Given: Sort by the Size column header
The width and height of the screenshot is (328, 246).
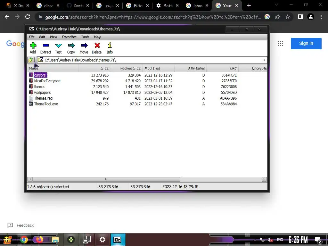Looking at the screenshot, I should pyautogui.click(x=94, y=68).
